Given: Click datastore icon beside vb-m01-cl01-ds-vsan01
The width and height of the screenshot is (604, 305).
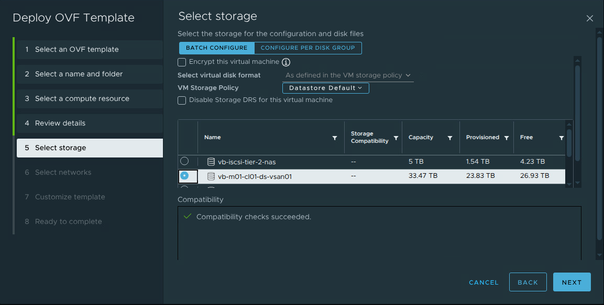Looking at the screenshot, I should pyautogui.click(x=211, y=176).
